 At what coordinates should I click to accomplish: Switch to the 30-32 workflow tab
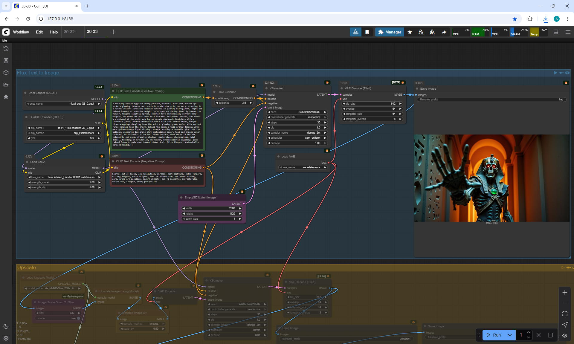[x=69, y=32]
